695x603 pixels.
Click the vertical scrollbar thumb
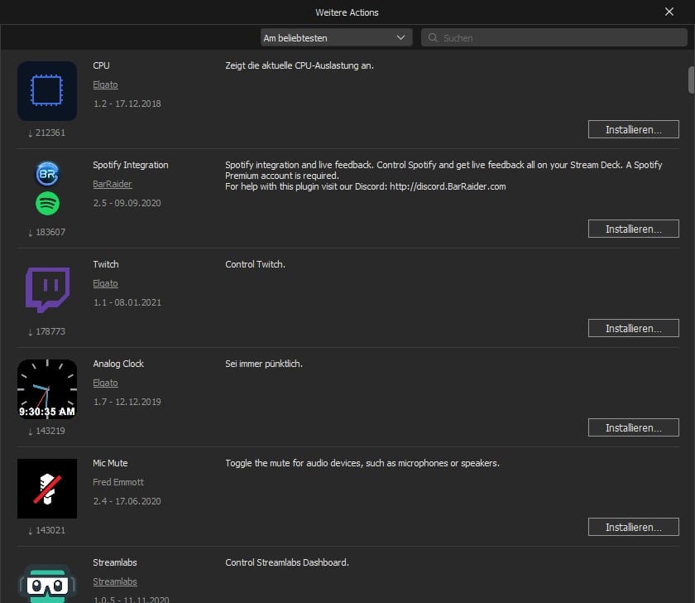pyautogui.click(x=691, y=79)
